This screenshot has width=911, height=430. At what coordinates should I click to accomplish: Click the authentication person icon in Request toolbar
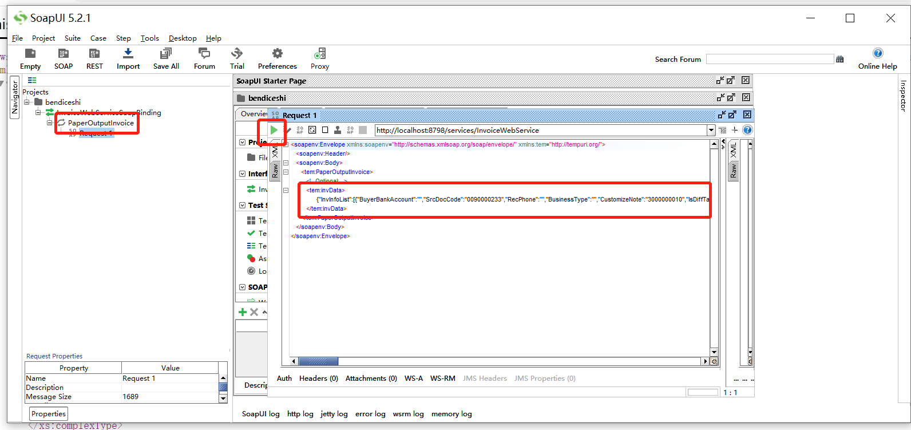[338, 130]
